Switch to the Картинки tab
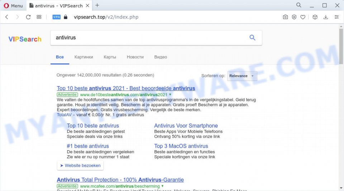The height and width of the screenshot is (191, 344). tap(83, 57)
